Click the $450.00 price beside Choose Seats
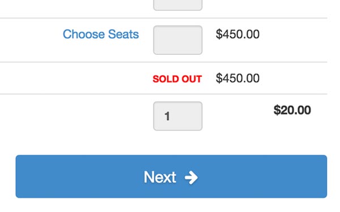This screenshot has height=212, width=340. [237, 34]
